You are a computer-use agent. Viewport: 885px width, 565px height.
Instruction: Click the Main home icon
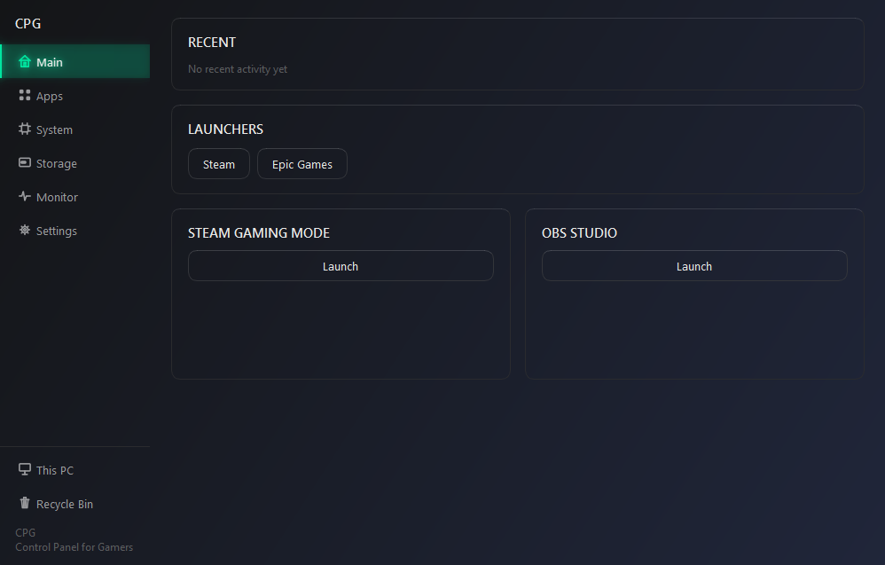[25, 61]
